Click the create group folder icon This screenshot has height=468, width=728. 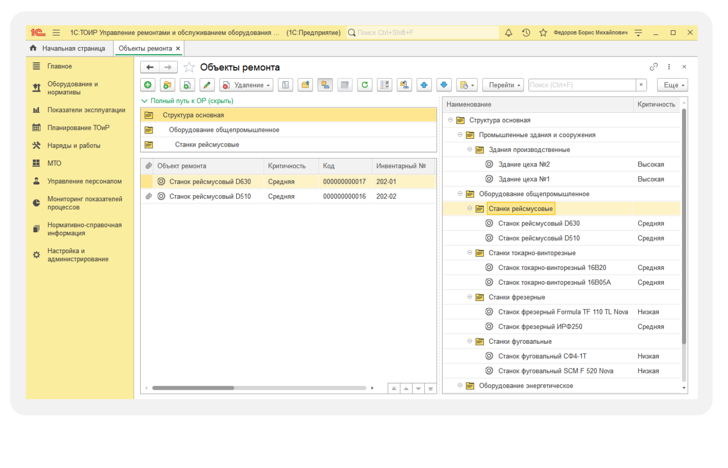point(167,85)
